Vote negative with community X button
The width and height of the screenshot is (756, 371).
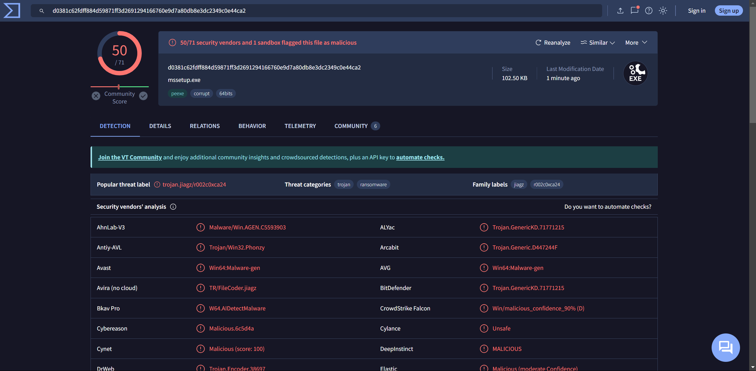(96, 96)
